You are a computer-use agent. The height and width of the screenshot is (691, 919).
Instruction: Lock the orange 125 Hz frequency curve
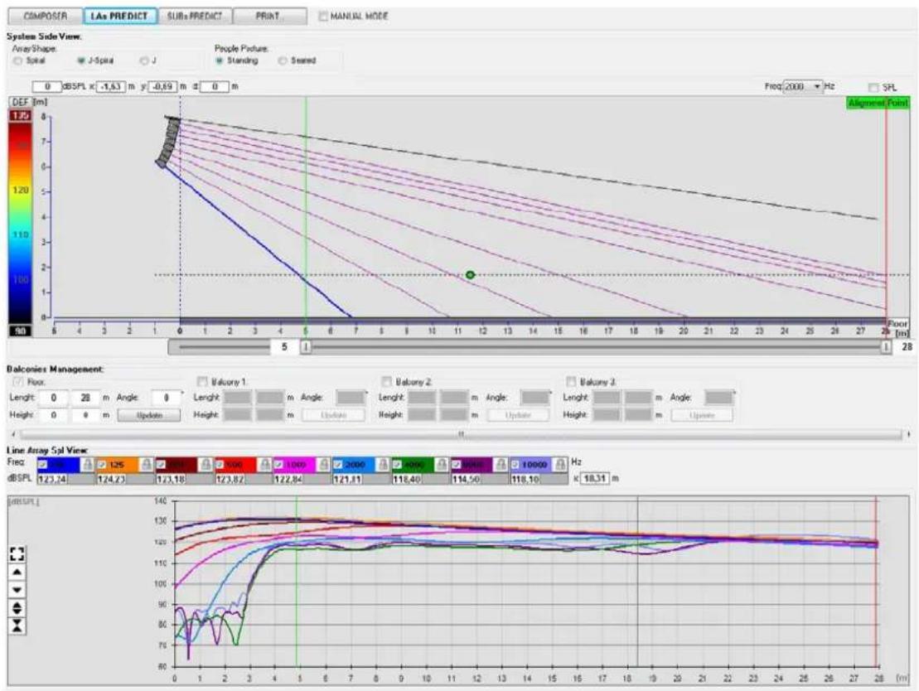tap(147, 465)
